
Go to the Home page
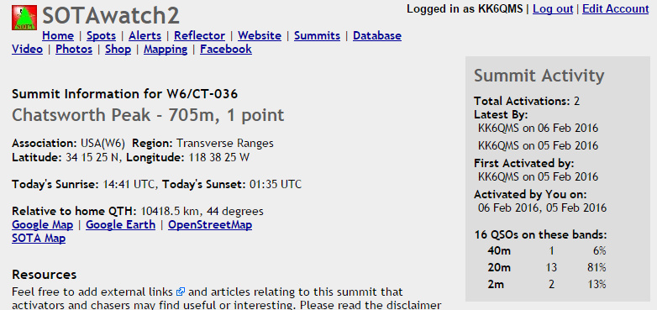click(x=58, y=36)
